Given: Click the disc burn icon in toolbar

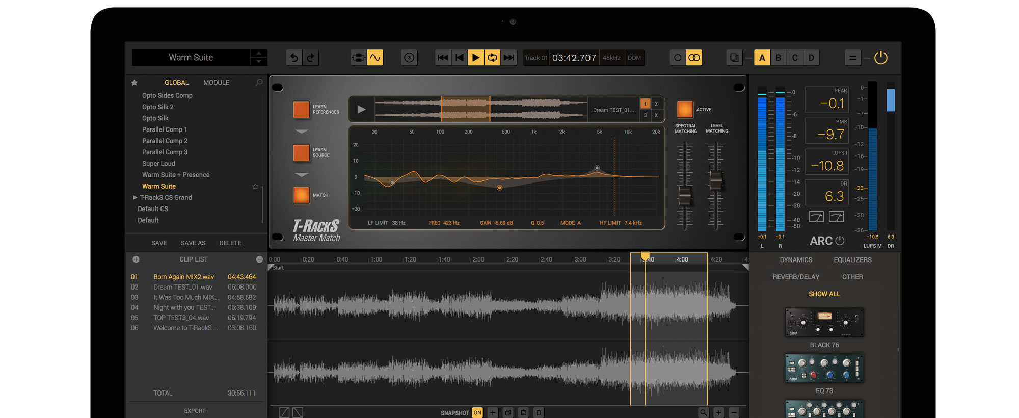Looking at the screenshot, I should [409, 58].
